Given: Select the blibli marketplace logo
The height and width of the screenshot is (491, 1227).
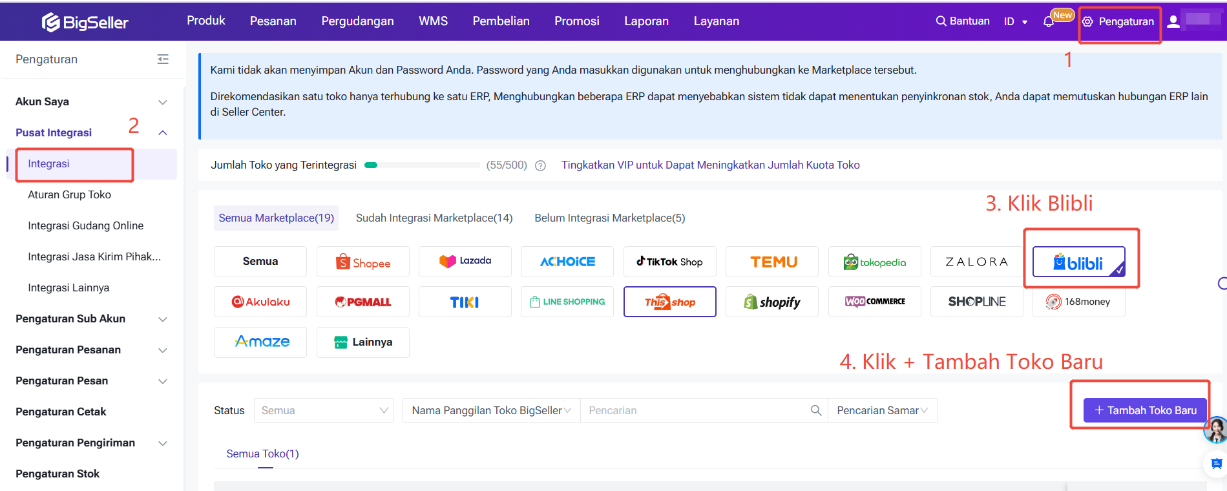Looking at the screenshot, I should click(x=1078, y=262).
